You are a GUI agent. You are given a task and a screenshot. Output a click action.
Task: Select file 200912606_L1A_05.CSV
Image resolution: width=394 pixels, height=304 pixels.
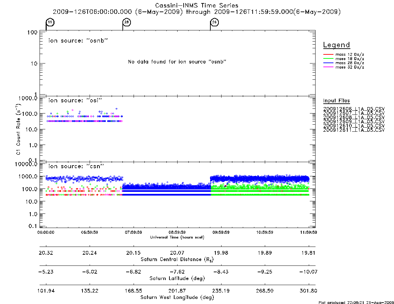click(354, 109)
